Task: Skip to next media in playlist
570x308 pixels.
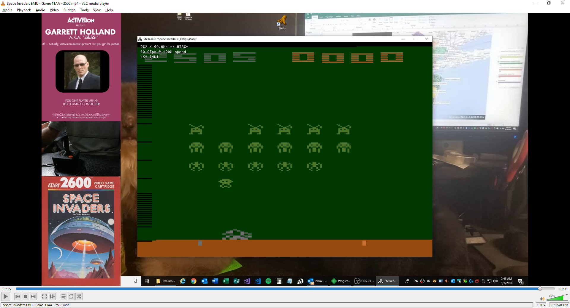Action: [x=33, y=296]
